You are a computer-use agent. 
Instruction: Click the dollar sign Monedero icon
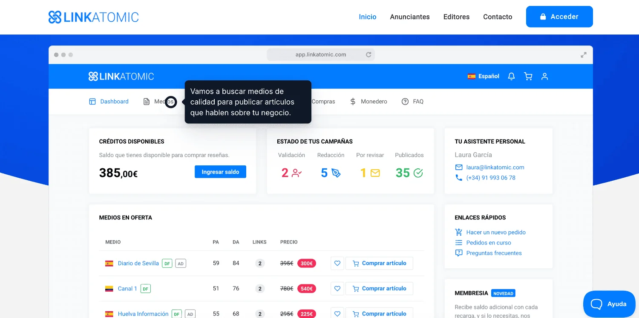pos(353,102)
